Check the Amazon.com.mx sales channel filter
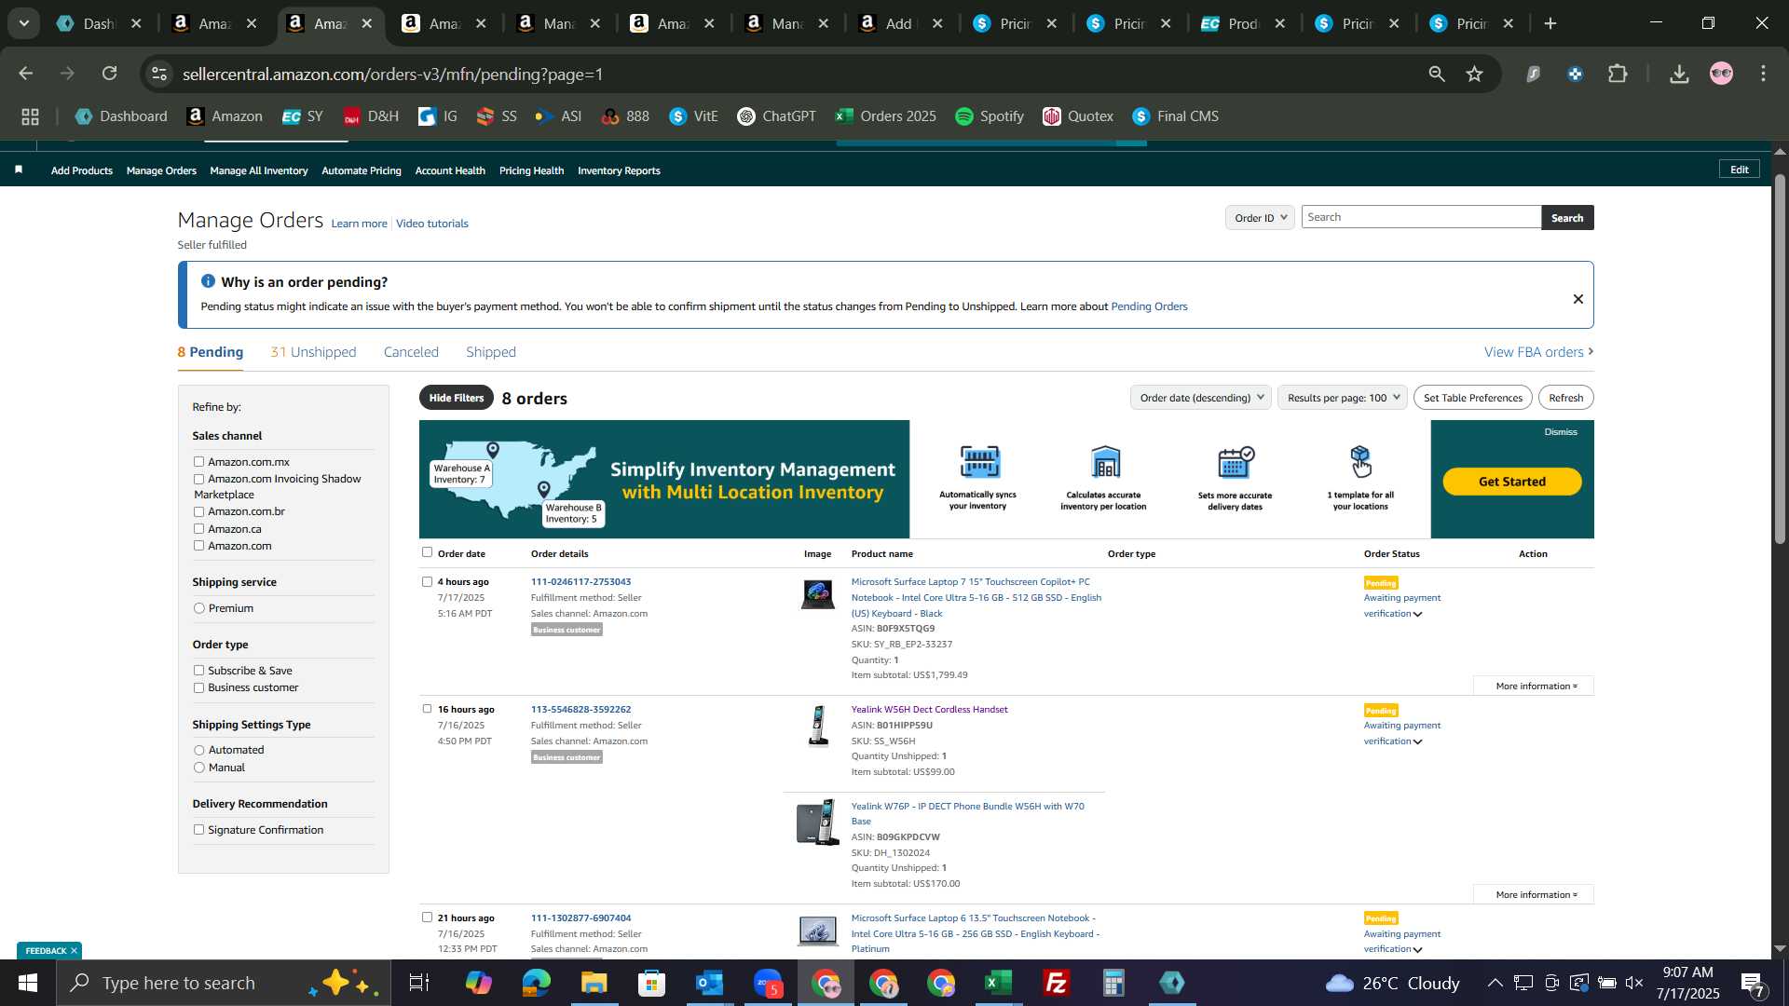The image size is (1789, 1006). click(x=198, y=461)
